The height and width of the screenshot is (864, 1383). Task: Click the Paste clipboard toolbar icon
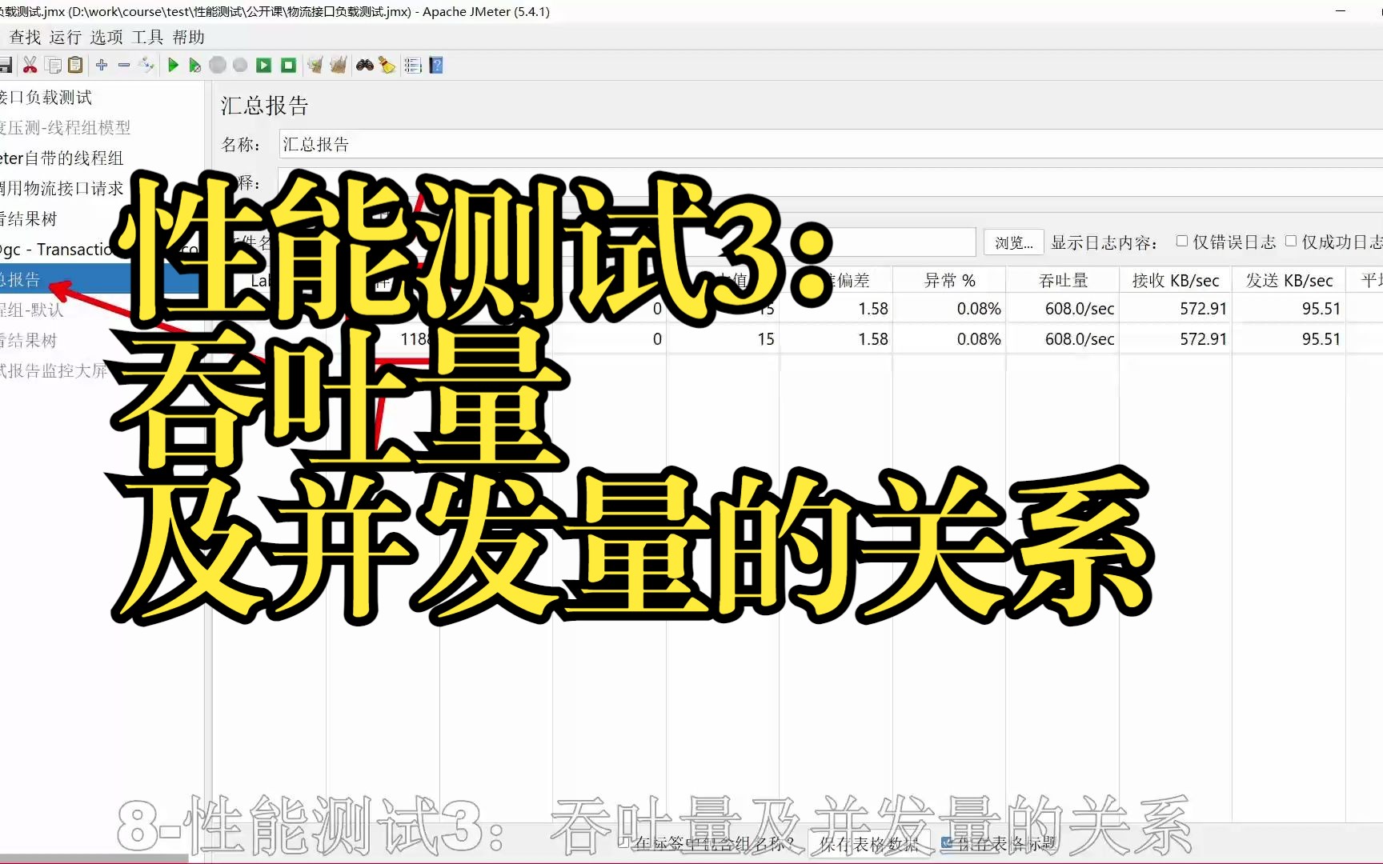76,66
